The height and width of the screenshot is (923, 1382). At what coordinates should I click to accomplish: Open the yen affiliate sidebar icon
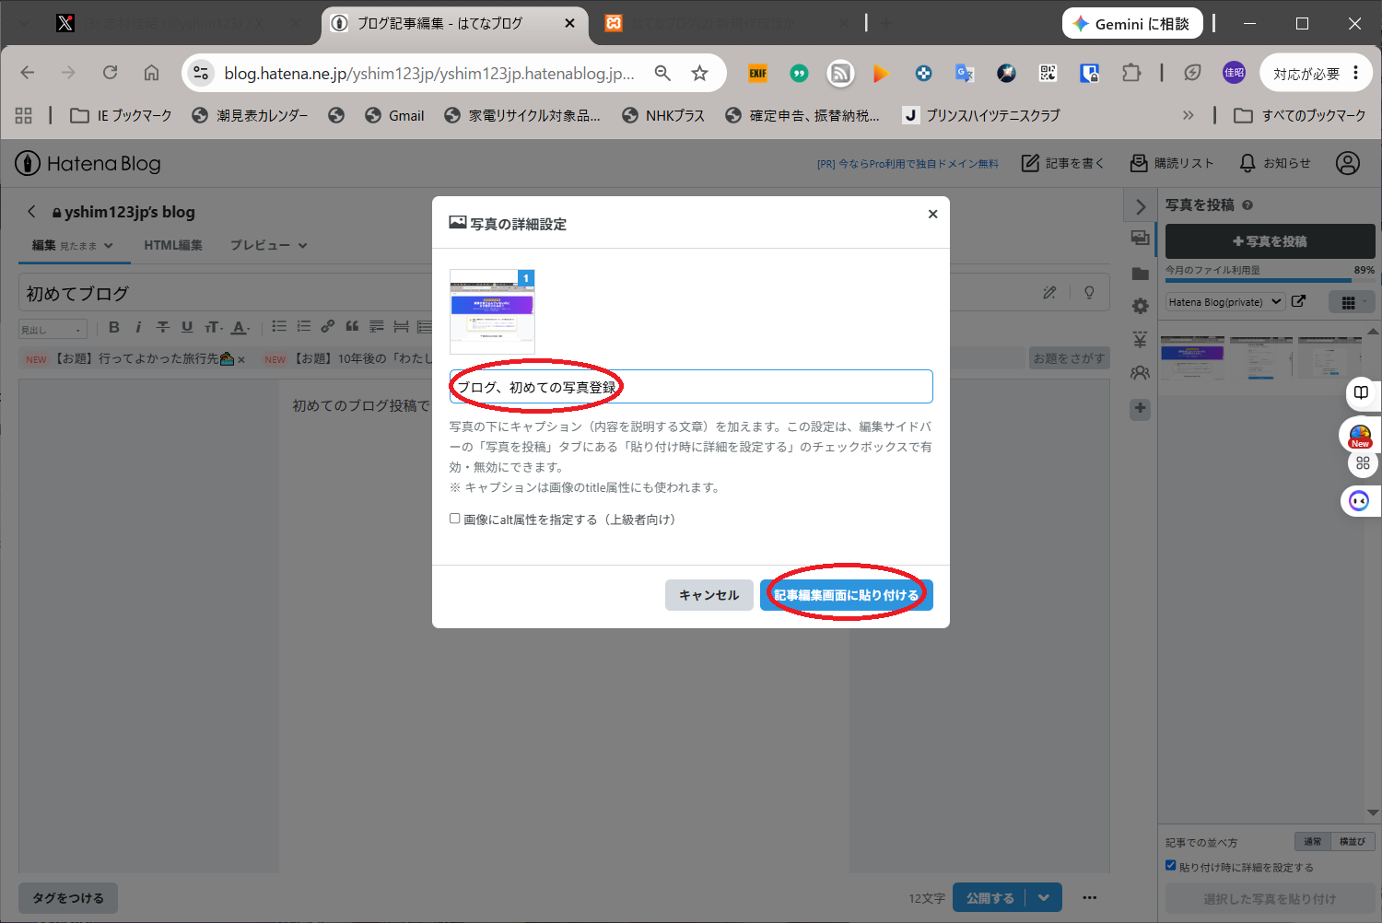coord(1140,340)
